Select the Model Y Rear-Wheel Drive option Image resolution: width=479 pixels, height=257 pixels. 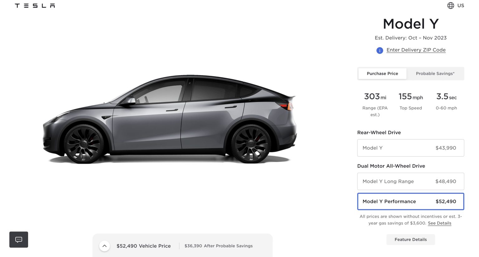click(410, 148)
